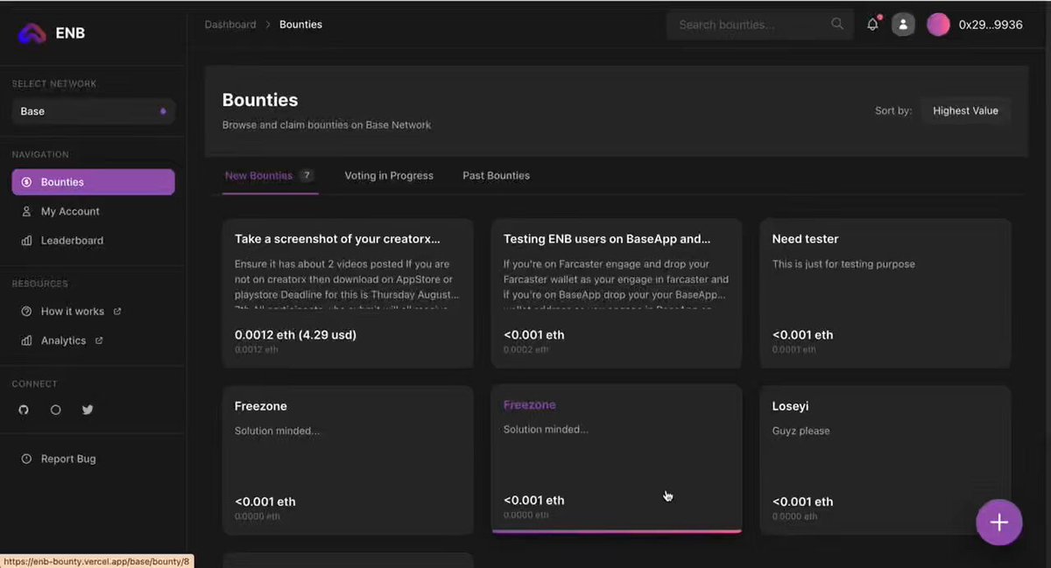This screenshot has height=568, width=1051.
Task: Switch to Past Bounties tab
Action: click(496, 176)
